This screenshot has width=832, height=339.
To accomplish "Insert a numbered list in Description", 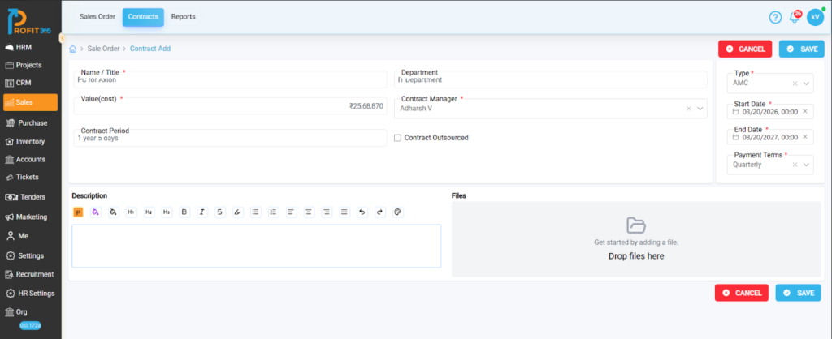I will 273,212.
